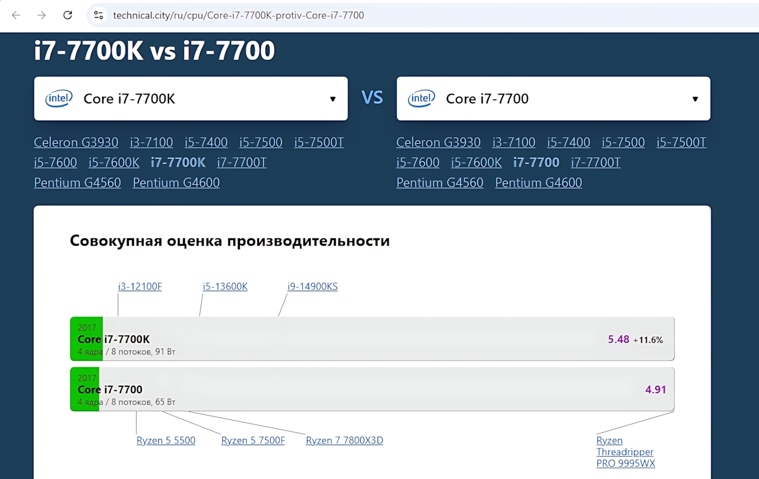Viewport: 759px width, 479px height.
Task: Open i7-7700T link under Core i7-7700 selector
Action: click(596, 162)
